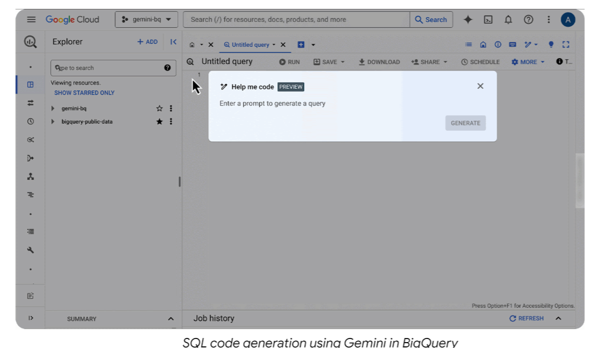The image size is (608, 348).
Task: Click REFRESH in Job history
Action: tap(526, 318)
